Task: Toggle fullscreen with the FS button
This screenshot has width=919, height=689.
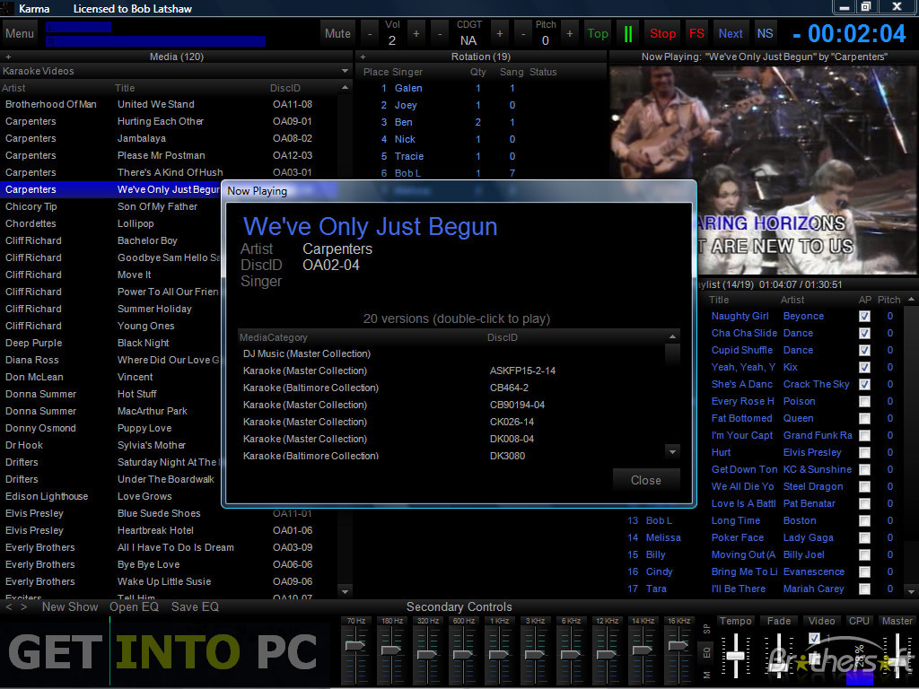Action: click(x=696, y=34)
